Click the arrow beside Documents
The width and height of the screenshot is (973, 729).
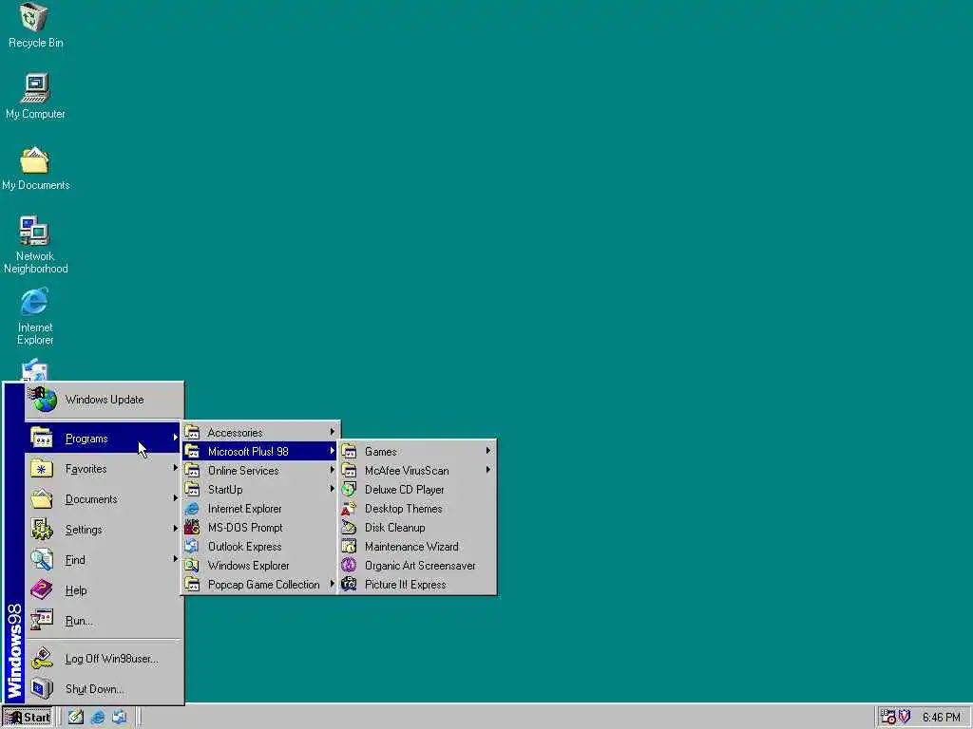click(x=175, y=499)
